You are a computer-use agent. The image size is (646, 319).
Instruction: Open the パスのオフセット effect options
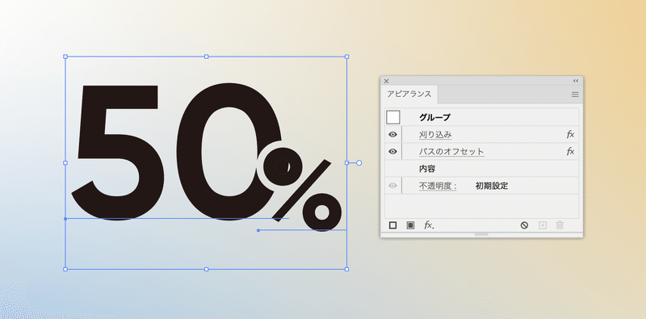(451, 152)
